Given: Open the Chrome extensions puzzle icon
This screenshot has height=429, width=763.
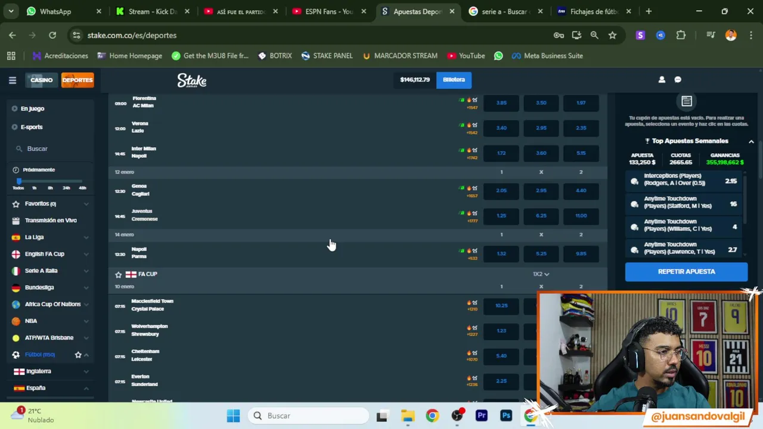Looking at the screenshot, I should point(681,35).
